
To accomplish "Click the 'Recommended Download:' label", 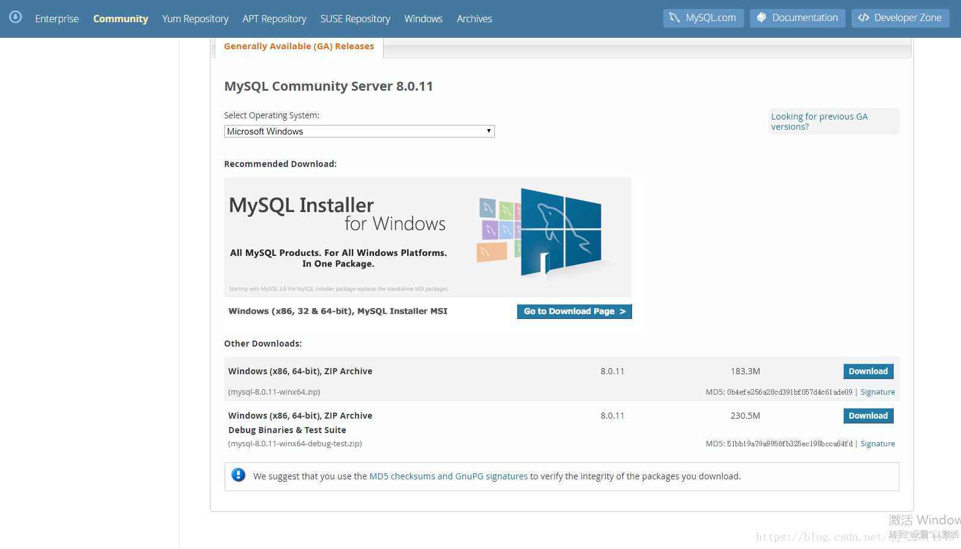I will click(x=280, y=164).
